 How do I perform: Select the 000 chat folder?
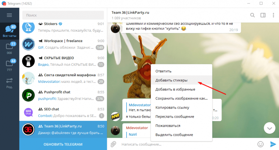[10, 48]
